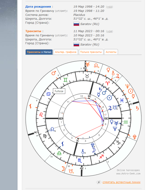Click the orange transit Neptune glyph

click(127, 87)
